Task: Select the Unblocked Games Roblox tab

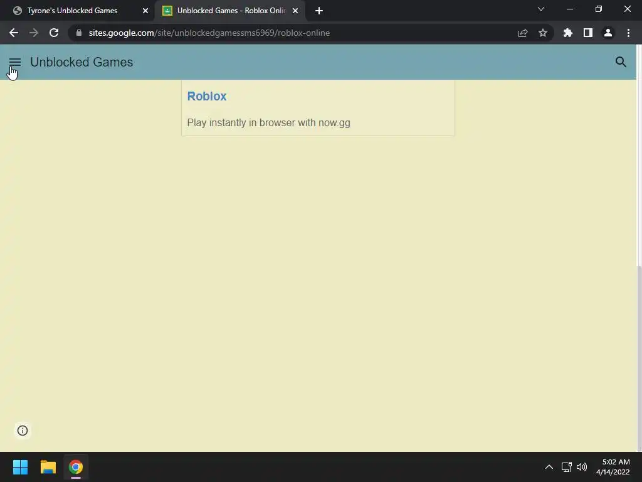Action: [231, 11]
